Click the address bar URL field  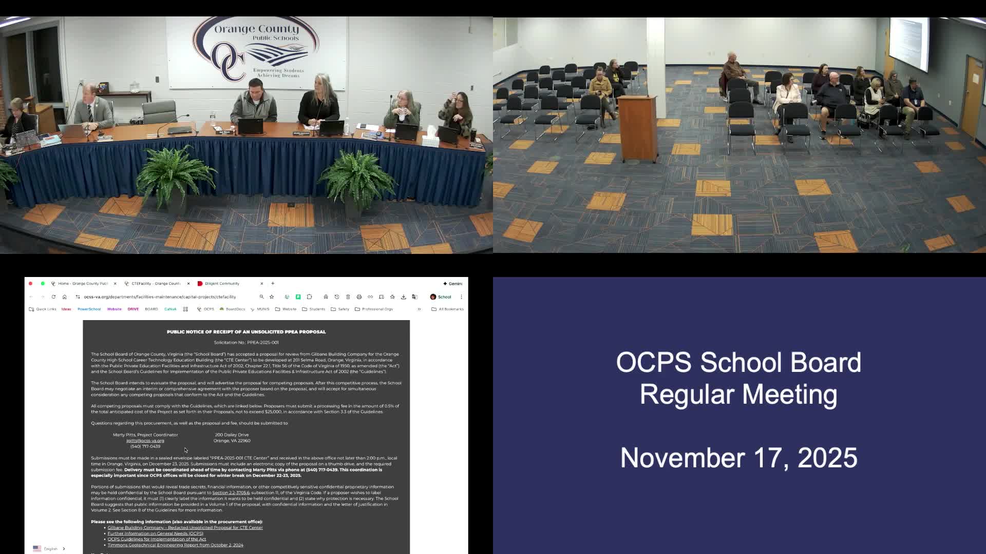coord(160,297)
